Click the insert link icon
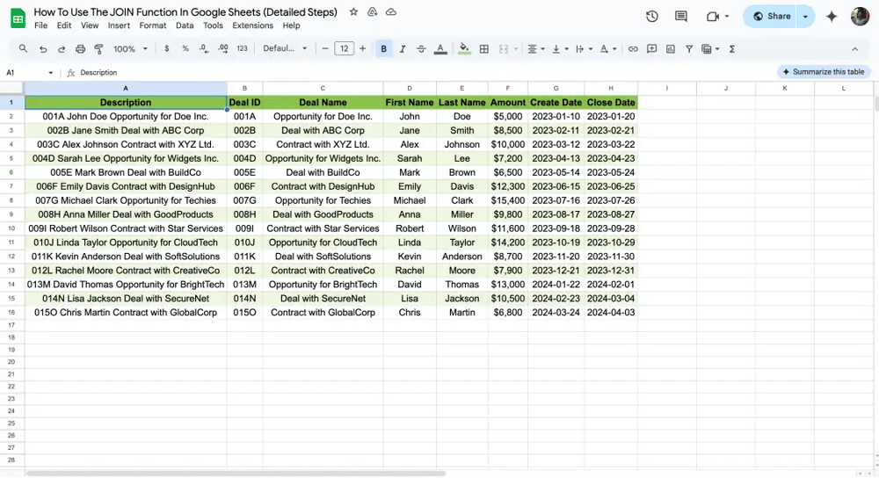 [633, 49]
